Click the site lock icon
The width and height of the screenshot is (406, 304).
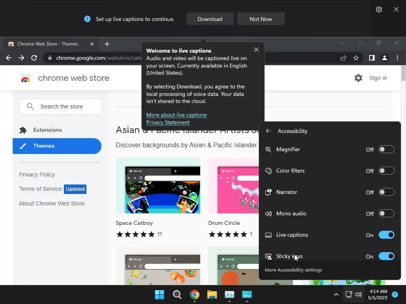pos(50,58)
